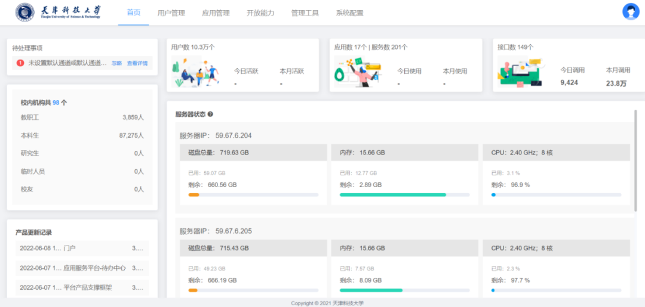This screenshot has height=307, width=645.
Task: Open the 系统配置 menu
Action: tap(349, 13)
